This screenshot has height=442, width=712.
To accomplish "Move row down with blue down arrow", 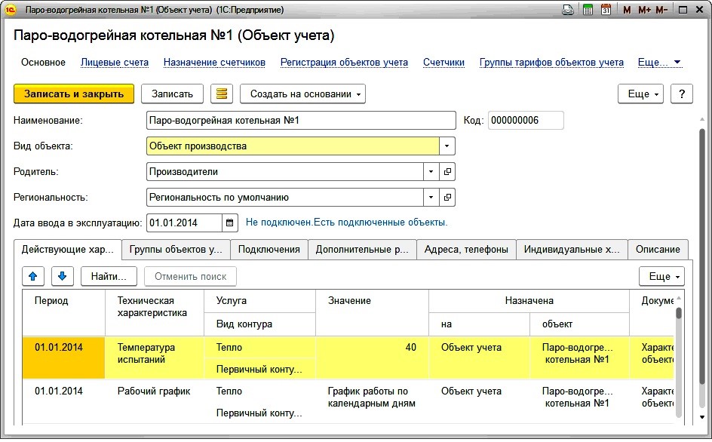I will [62, 276].
